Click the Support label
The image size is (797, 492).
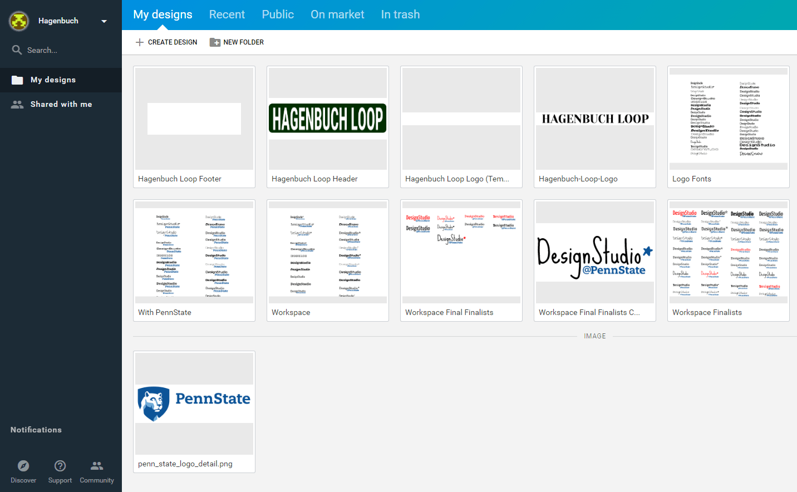[x=60, y=480]
